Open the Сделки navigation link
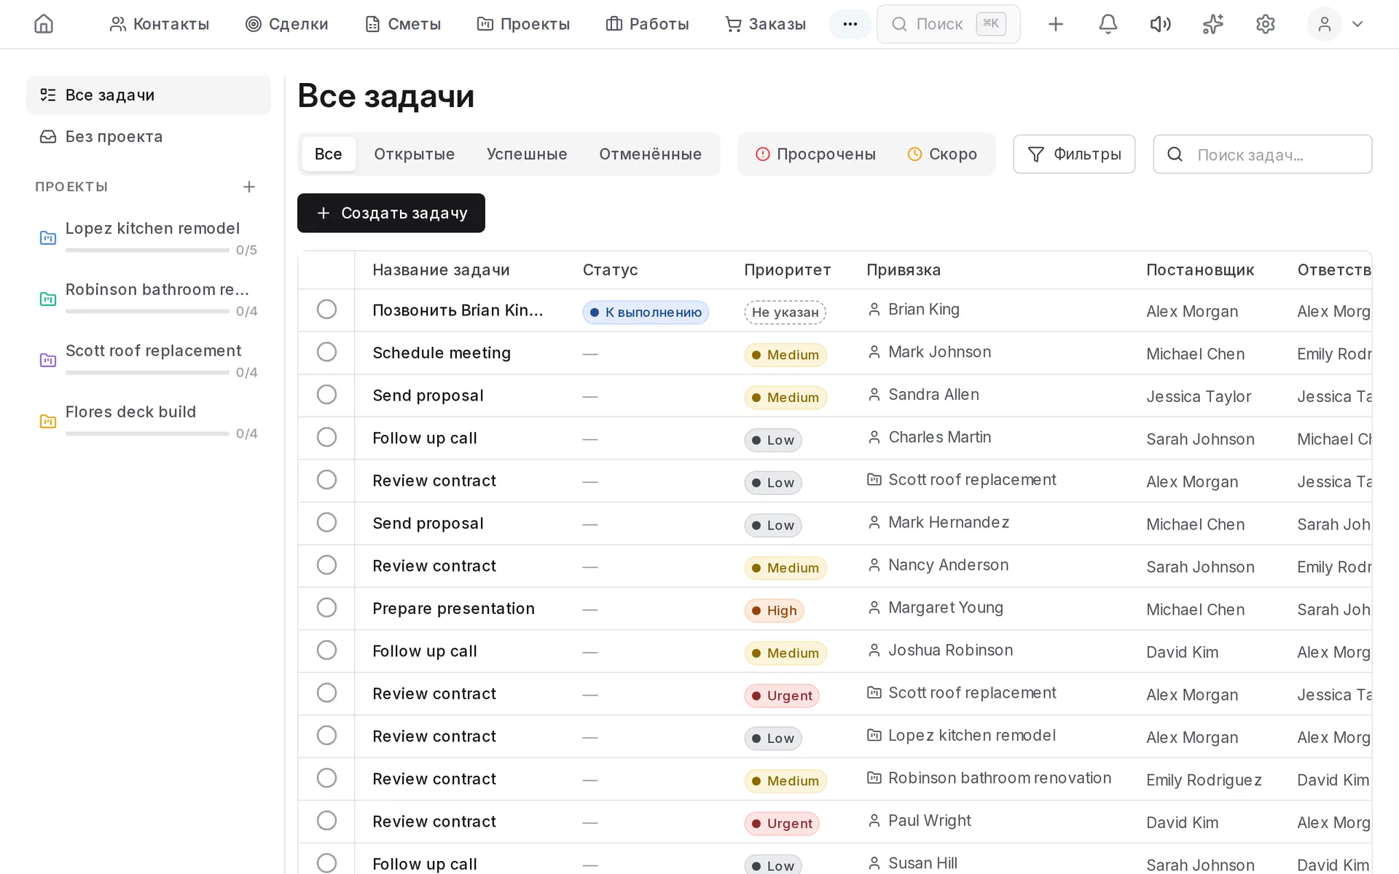Viewport: 1399px width, 874px height. 286,24
